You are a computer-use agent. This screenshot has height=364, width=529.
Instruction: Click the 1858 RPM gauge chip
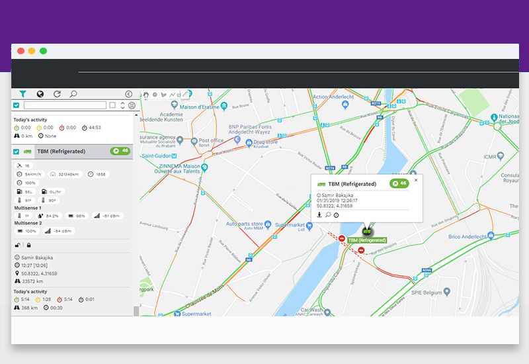97,174
